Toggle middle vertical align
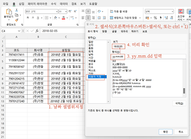The image size is (191, 139). point(88,11)
